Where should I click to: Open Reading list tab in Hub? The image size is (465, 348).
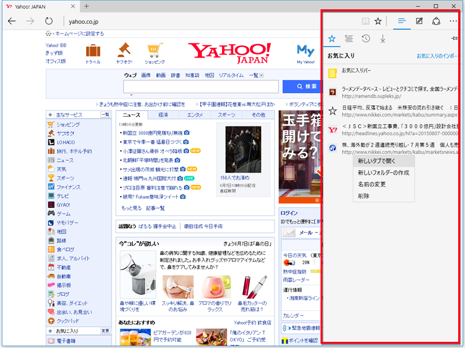349,38
